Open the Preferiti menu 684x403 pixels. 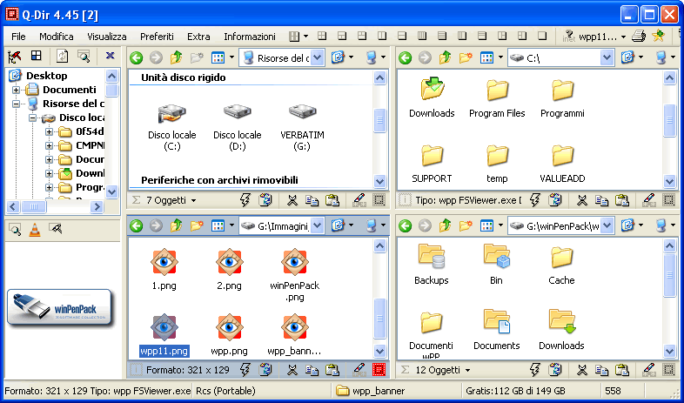coord(157,37)
